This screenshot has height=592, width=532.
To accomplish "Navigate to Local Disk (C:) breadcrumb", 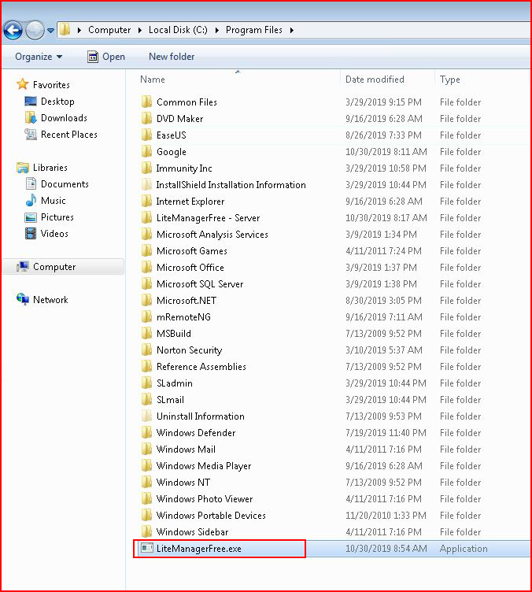I will [x=178, y=30].
